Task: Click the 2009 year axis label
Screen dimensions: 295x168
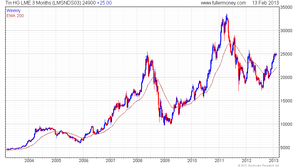Action: coord(165,160)
